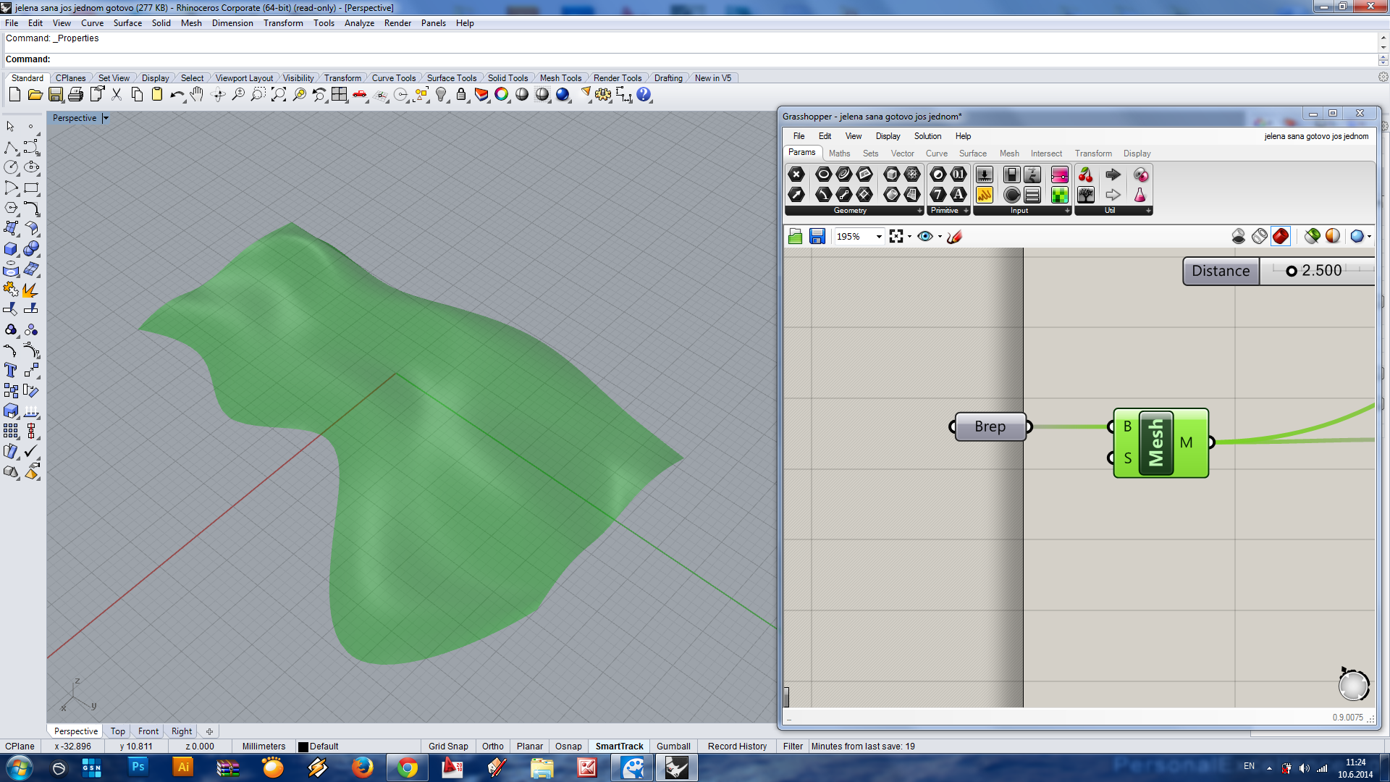
Task: Click the Print icon in Rhino toolbar
Action: pyautogui.click(x=75, y=95)
